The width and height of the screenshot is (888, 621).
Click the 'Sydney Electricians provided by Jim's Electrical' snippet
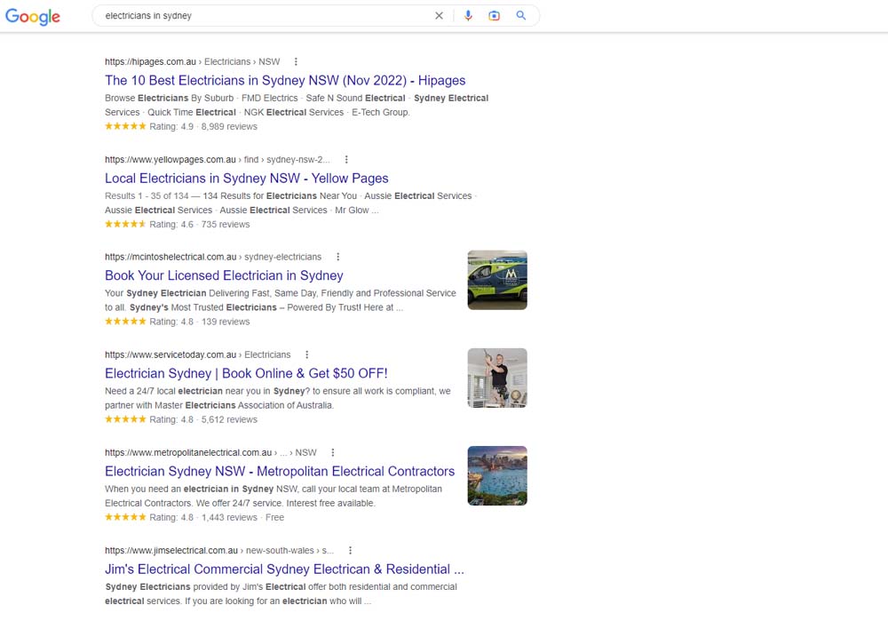tap(204, 587)
